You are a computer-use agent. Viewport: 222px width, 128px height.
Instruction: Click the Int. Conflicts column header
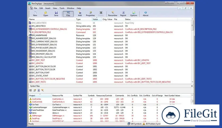[132, 95]
